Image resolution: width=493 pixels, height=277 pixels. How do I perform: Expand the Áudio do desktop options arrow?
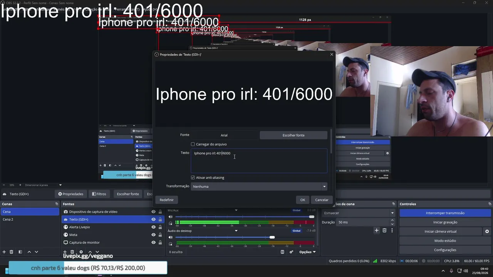pyautogui.click(x=236, y=231)
